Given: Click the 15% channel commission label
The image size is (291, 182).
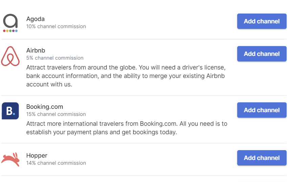Looking at the screenshot, I should 56,114.
